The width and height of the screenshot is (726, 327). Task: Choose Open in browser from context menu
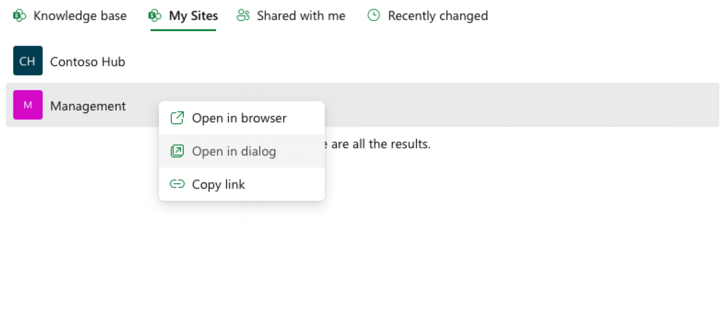[239, 118]
